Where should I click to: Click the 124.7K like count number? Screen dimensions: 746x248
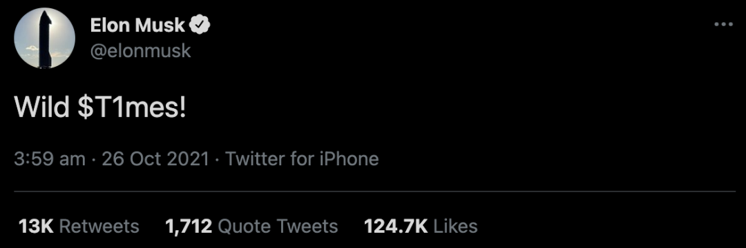396,226
